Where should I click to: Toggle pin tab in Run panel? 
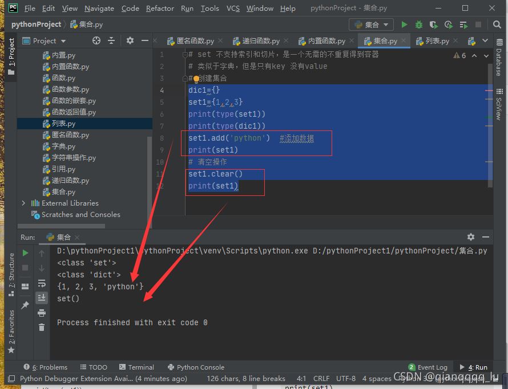coord(25,305)
